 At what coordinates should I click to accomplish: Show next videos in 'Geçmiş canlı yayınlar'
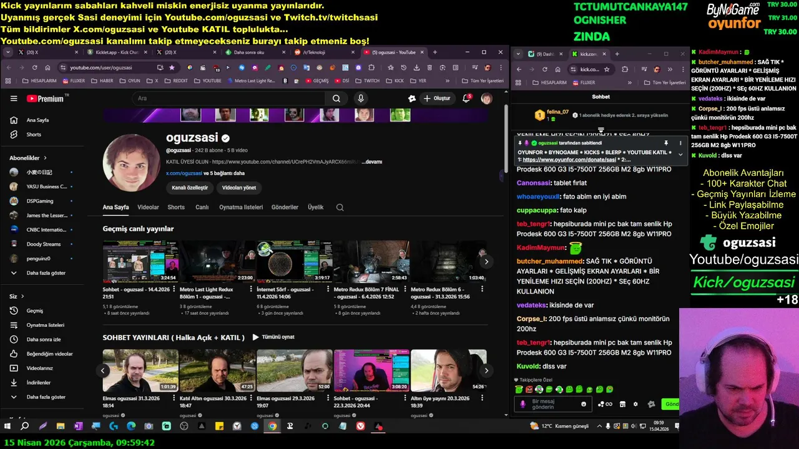(486, 262)
